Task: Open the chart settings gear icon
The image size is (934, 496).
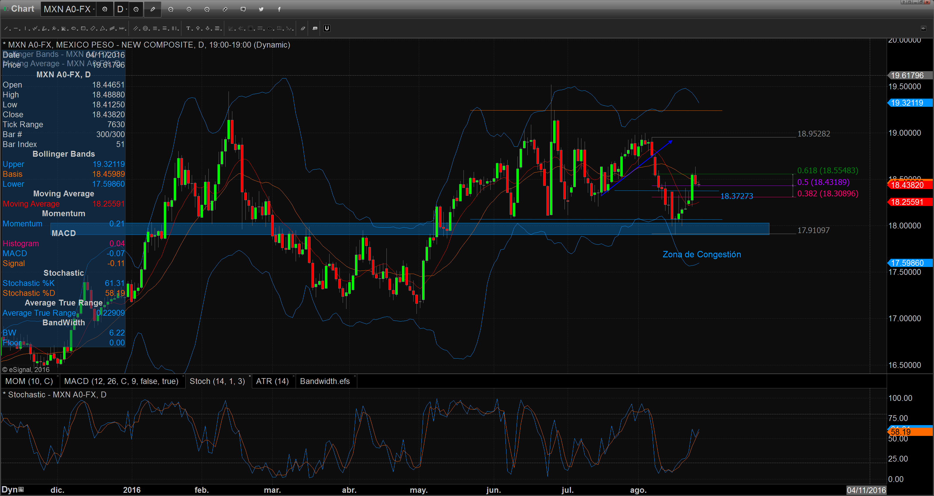Action: [x=105, y=9]
